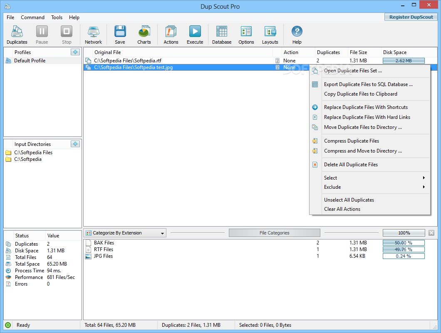Open the Tools menu
Viewport: 441px width, 333px height.
57,17
